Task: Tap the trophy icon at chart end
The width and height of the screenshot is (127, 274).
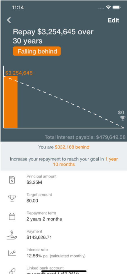Action: point(123,118)
